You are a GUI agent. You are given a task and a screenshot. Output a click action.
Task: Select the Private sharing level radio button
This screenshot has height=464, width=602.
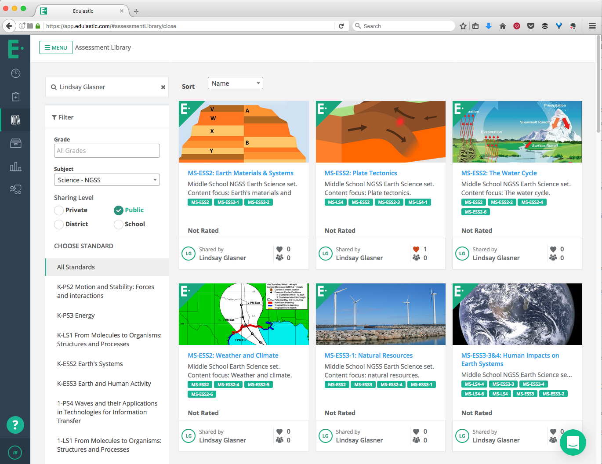tap(58, 210)
